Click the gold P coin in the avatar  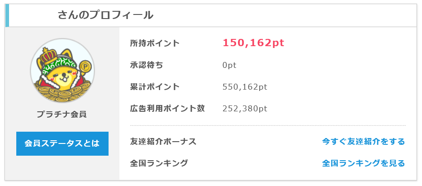click(86, 66)
